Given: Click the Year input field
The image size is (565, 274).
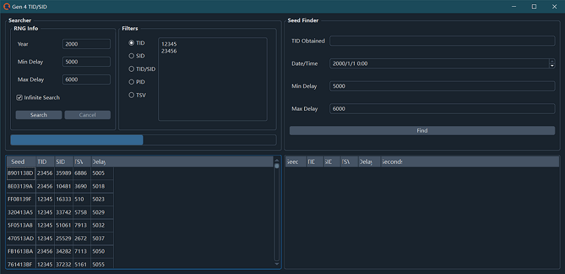Looking at the screenshot, I should click(x=86, y=44).
